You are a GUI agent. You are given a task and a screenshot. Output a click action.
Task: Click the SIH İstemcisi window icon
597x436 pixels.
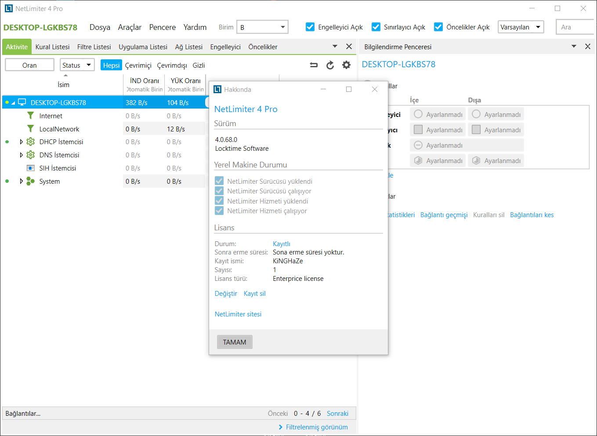coord(30,168)
